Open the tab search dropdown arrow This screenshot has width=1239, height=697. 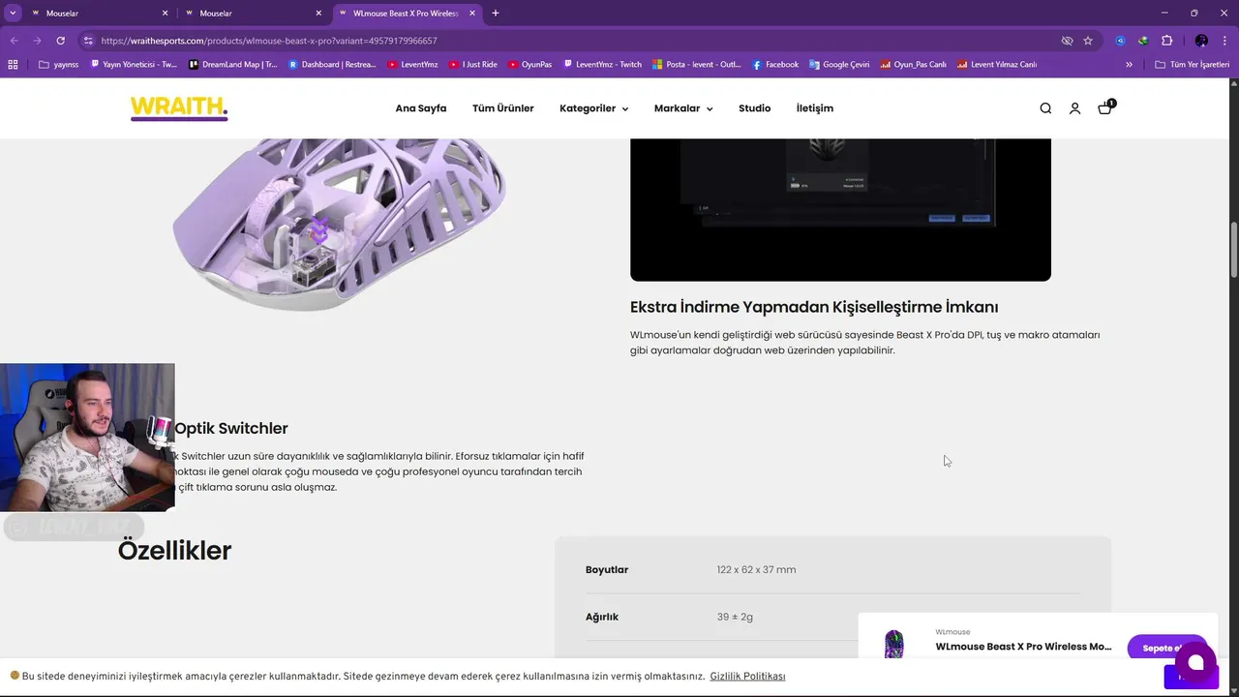click(x=13, y=14)
